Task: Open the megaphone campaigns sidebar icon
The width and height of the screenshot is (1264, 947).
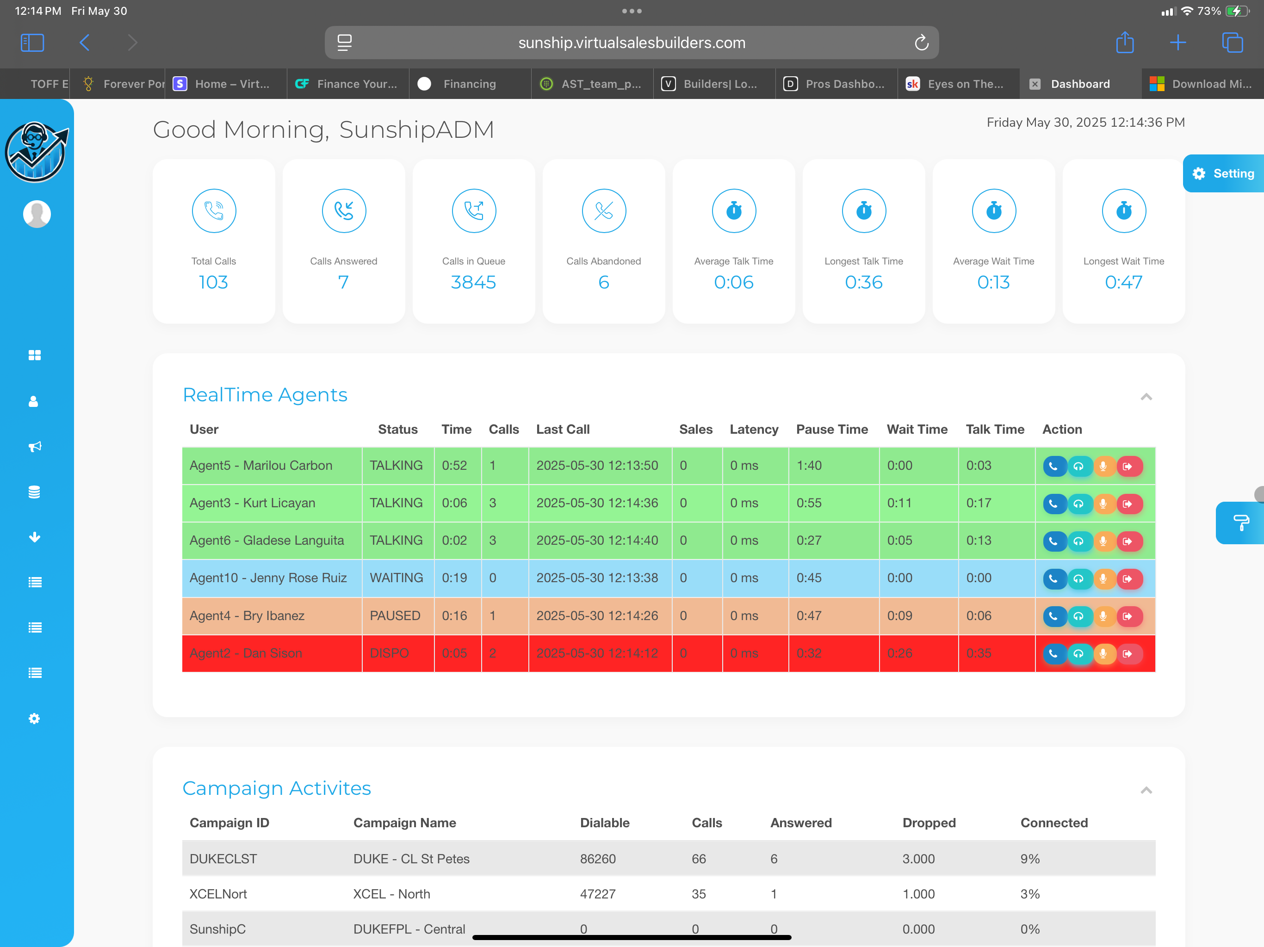Action: pyautogui.click(x=34, y=447)
